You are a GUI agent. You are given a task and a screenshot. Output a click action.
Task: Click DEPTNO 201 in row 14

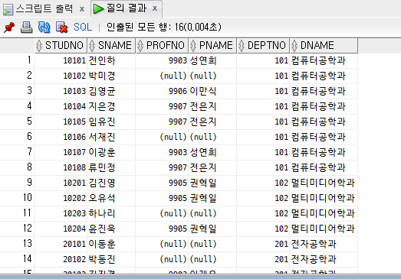coord(281,260)
